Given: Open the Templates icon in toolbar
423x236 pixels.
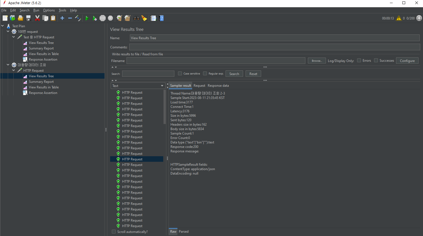Looking at the screenshot, I should pyautogui.click(x=13, y=18).
